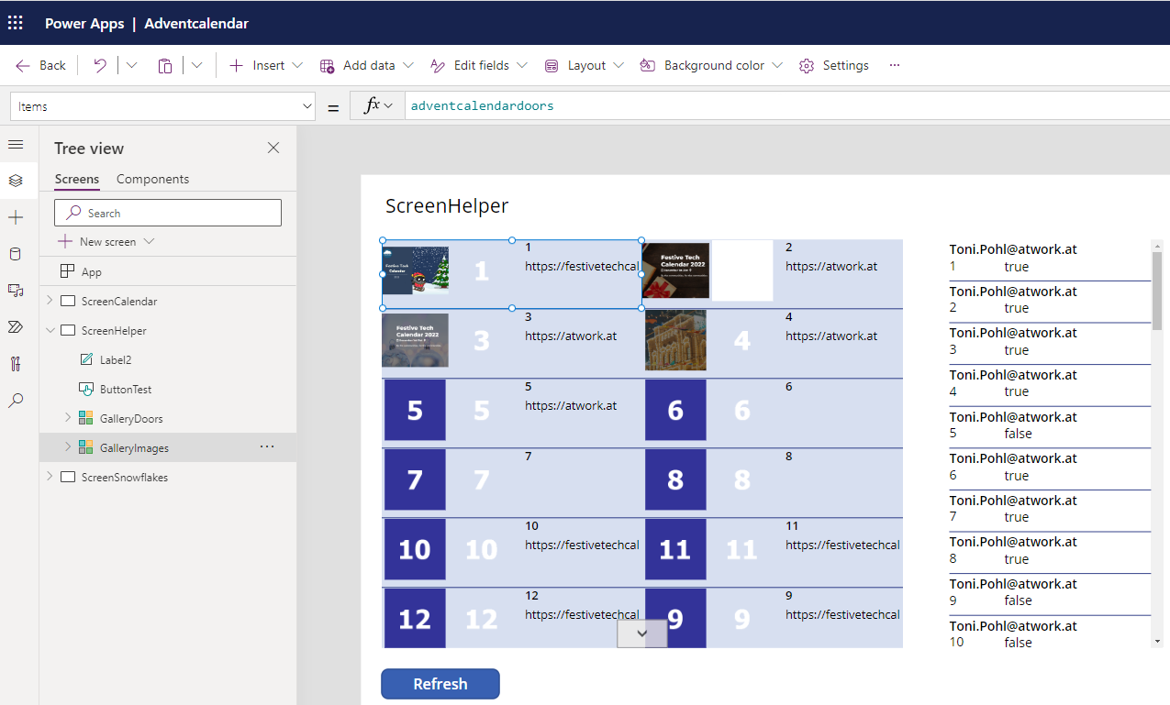Open the Data icon in left rail

click(16, 254)
